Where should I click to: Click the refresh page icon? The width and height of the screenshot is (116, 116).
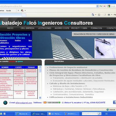pyautogui.click(x=101, y=6)
